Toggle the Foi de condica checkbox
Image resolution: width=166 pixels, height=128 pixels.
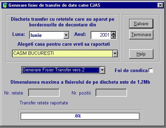151,71
